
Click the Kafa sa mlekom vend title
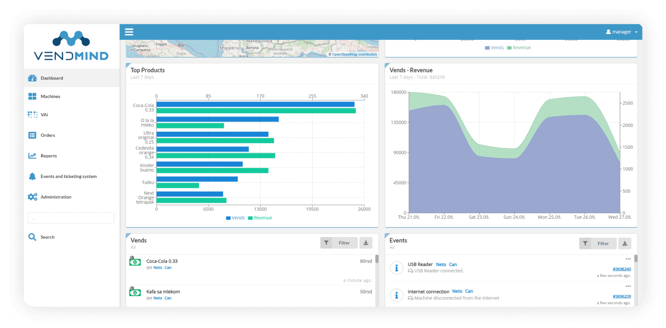(x=163, y=292)
